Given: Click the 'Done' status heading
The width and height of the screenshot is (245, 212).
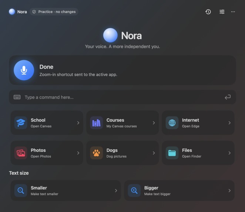Looking at the screenshot, I should click(x=46, y=67).
